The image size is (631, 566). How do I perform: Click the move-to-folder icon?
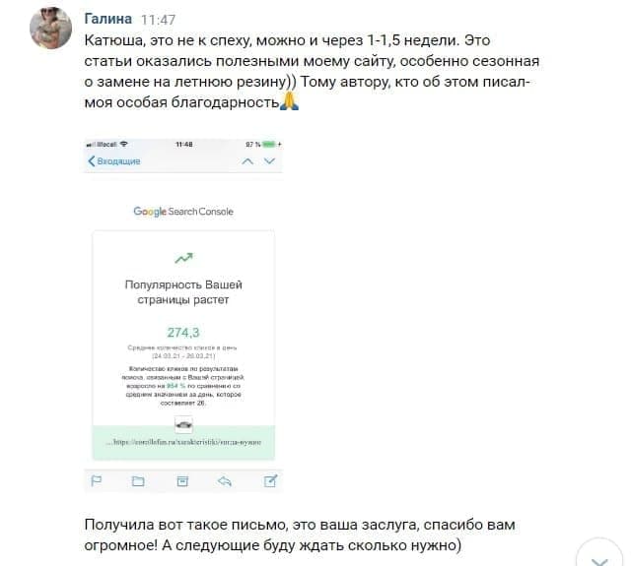138,480
